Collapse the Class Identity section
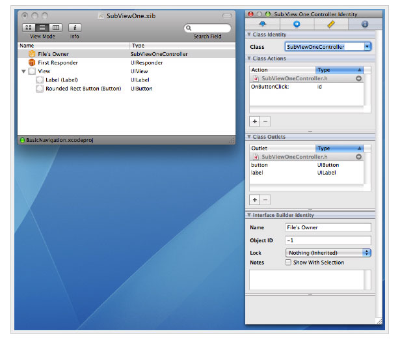Screen dimensions: 400x340 point(249,35)
